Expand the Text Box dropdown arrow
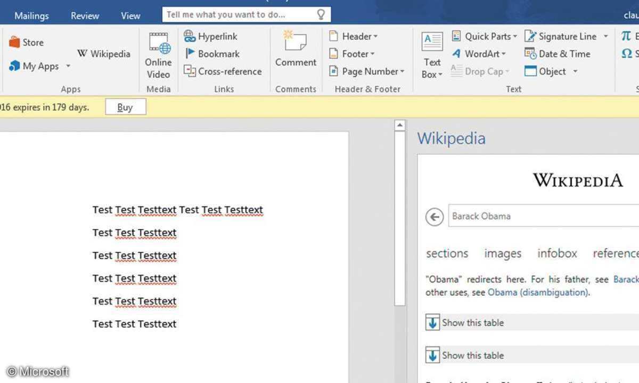 (x=440, y=75)
